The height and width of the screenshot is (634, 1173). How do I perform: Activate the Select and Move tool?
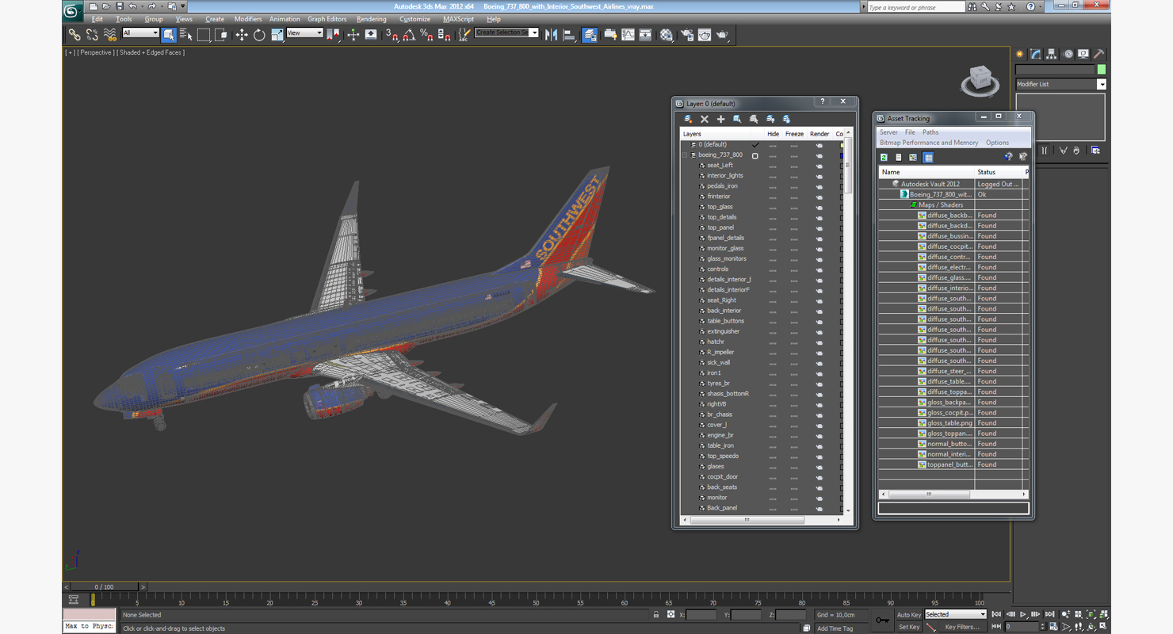pos(242,34)
